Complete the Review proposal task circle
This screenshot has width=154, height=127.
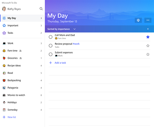pos(51,46)
